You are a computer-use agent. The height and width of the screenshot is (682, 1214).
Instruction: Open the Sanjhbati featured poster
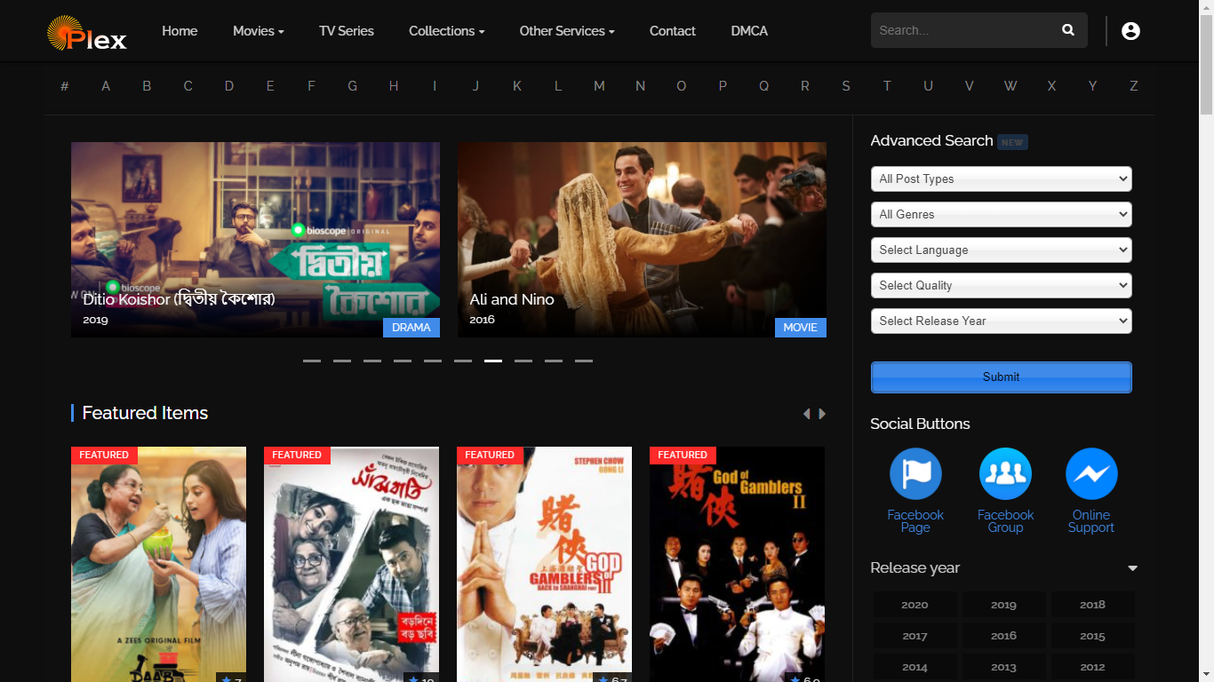(x=351, y=564)
